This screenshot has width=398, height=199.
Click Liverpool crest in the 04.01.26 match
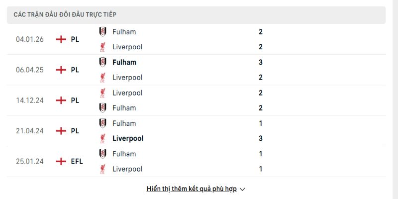[102, 47]
